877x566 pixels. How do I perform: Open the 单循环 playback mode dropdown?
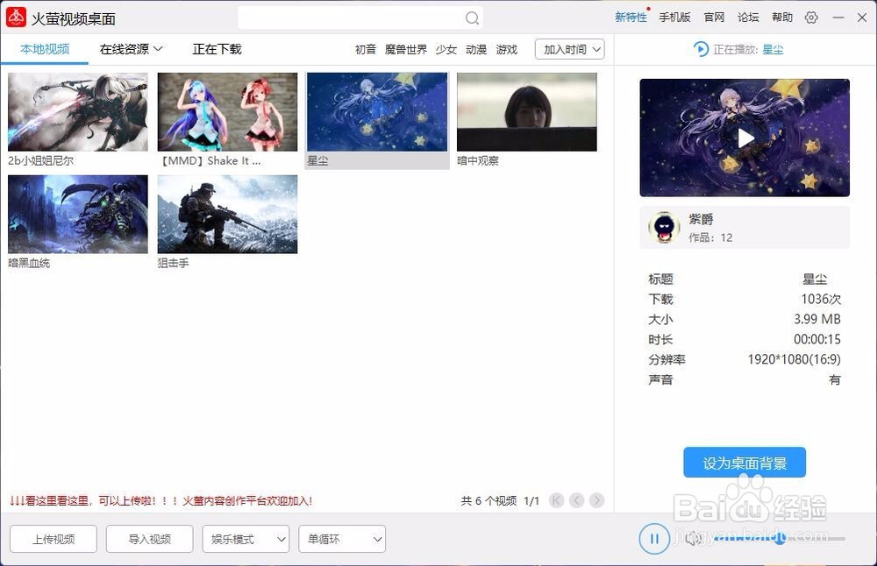pyautogui.click(x=342, y=539)
